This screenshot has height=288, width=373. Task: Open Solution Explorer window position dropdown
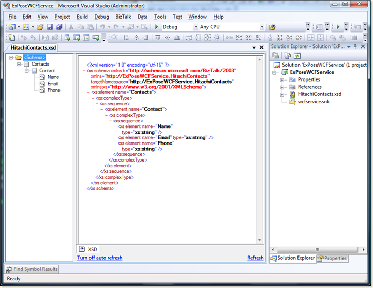[x=349, y=47]
